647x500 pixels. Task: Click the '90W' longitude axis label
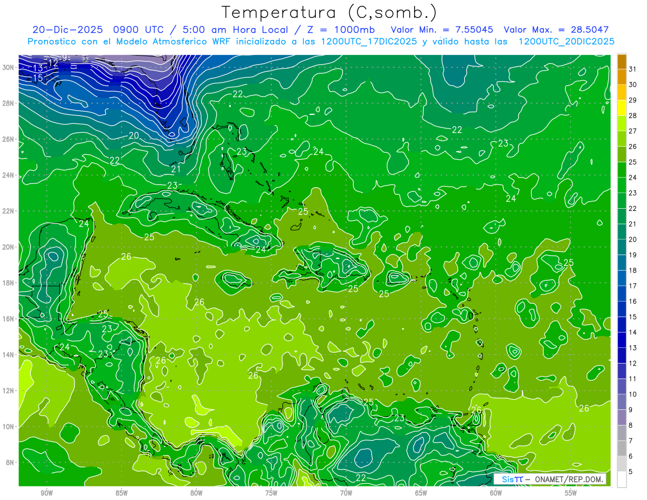pos(47,492)
